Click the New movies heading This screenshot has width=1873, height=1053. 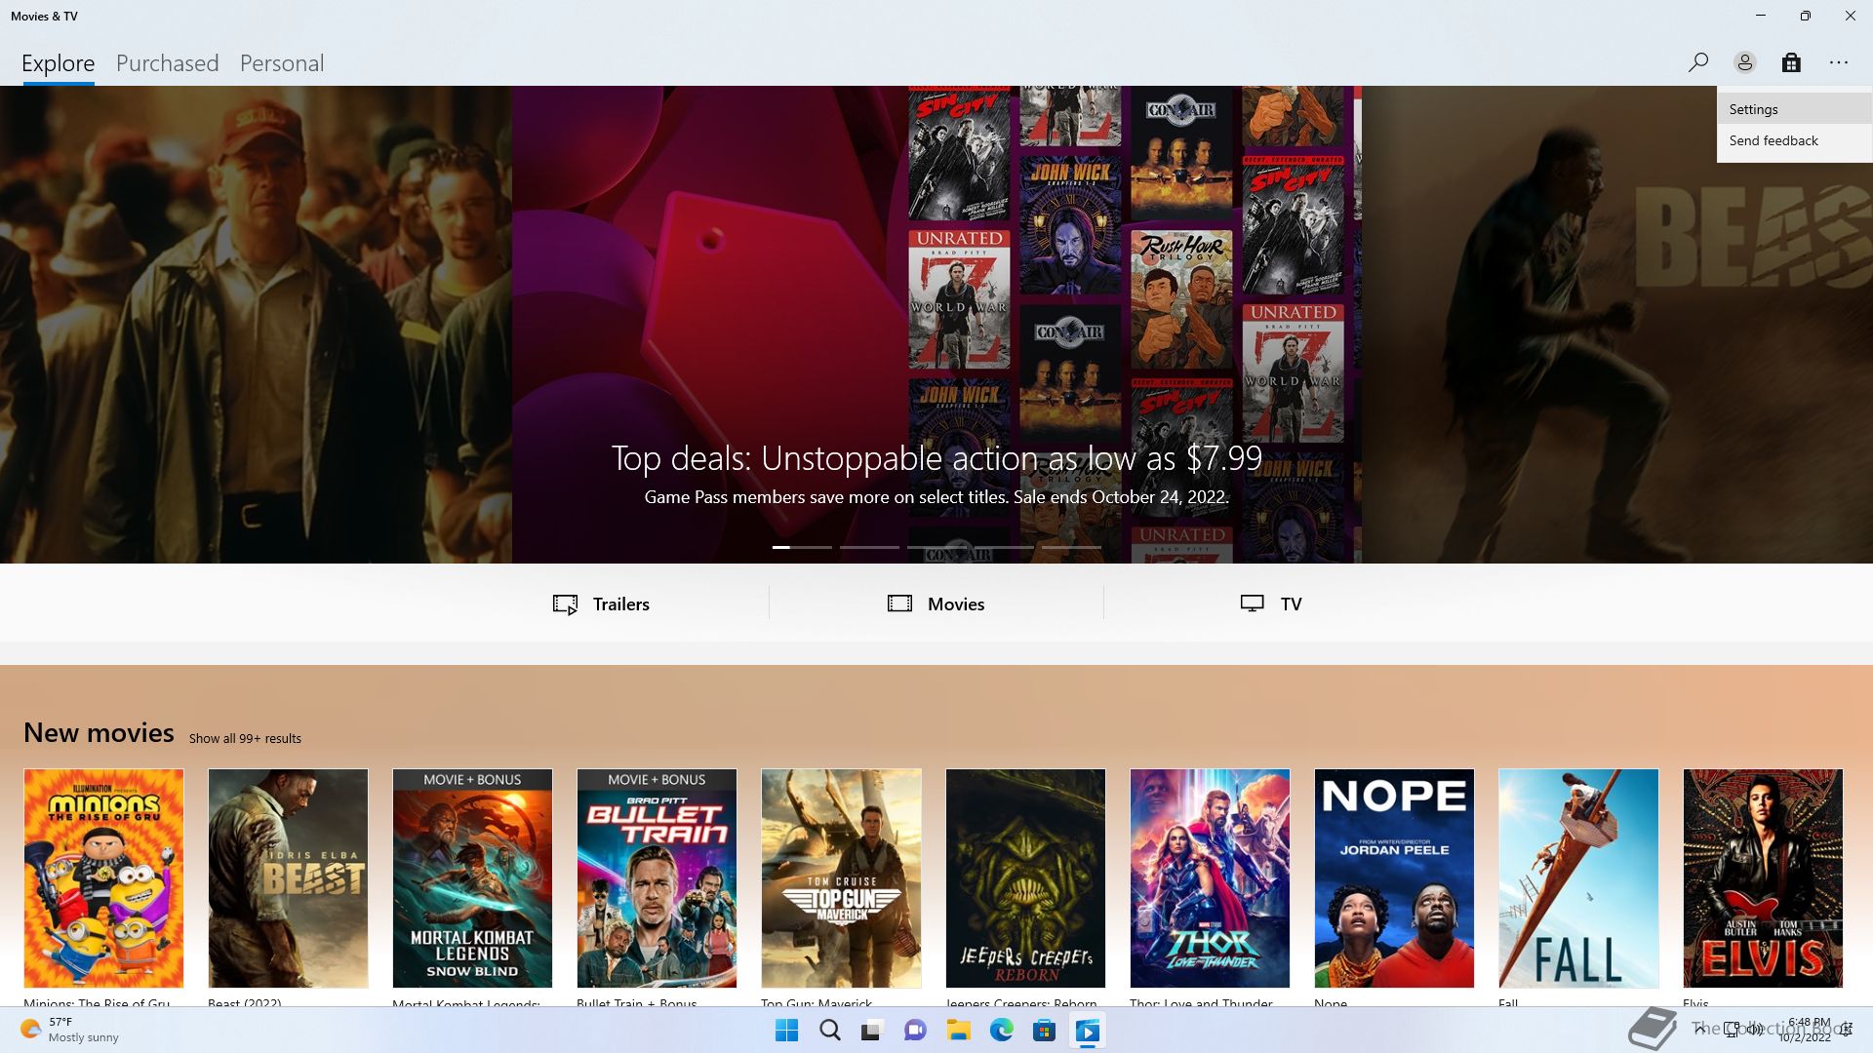[x=99, y=733]
